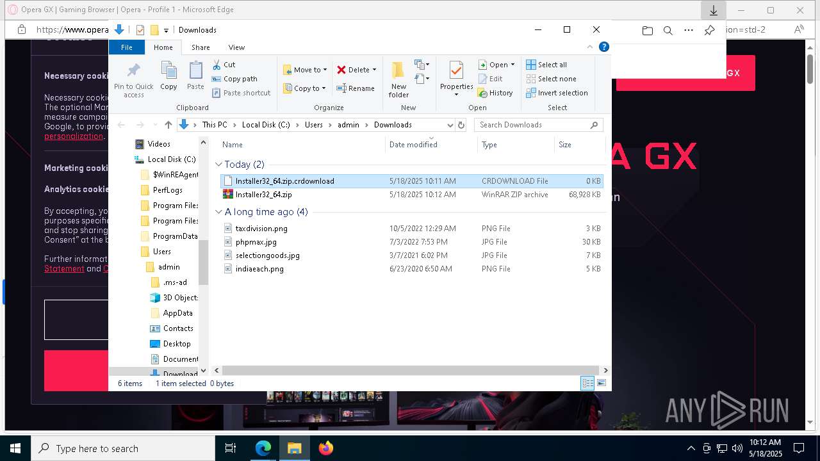Open Customize Quick Access Toolbar dropdown

(x=166, y=30)
